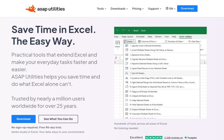Click the A-Z sort icon beside Sort All Sheets
The image size is (224, 140).
click(127, 73)
